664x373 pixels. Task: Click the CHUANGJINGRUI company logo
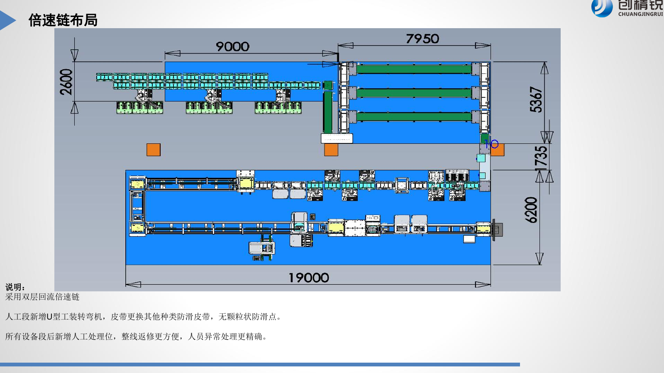(627, 8)
